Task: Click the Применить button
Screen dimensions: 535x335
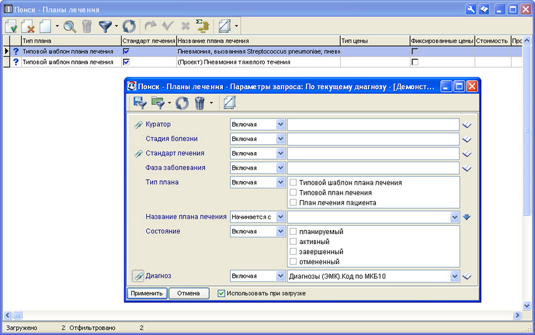Action: pos(146,293)
